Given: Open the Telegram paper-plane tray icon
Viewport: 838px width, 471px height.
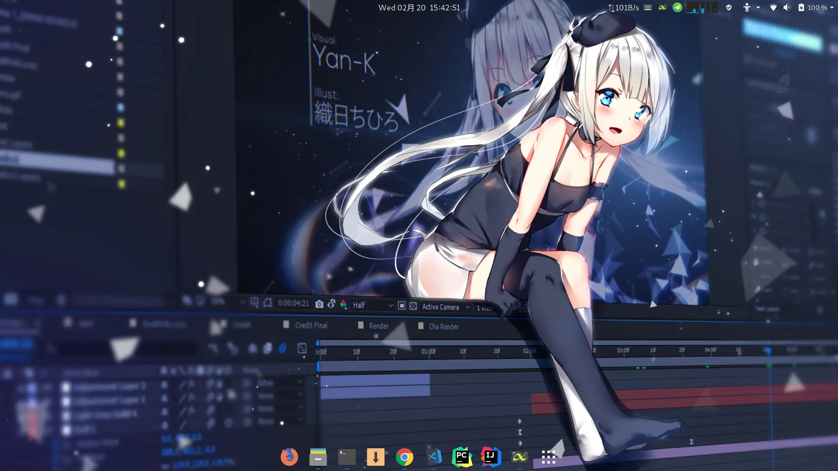Looking at the screenshot, I should 677,7.
